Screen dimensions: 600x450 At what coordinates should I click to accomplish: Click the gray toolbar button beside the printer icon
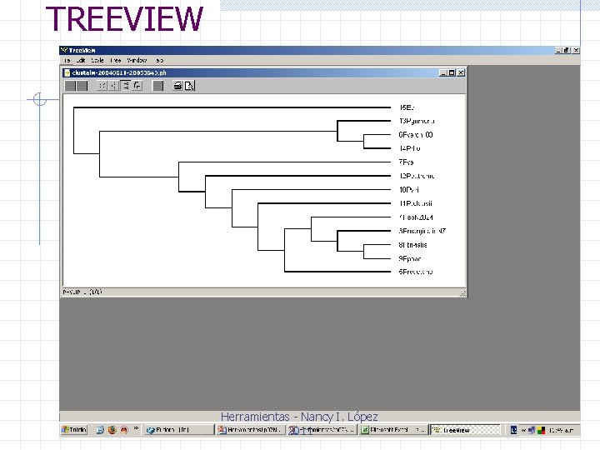157,86
